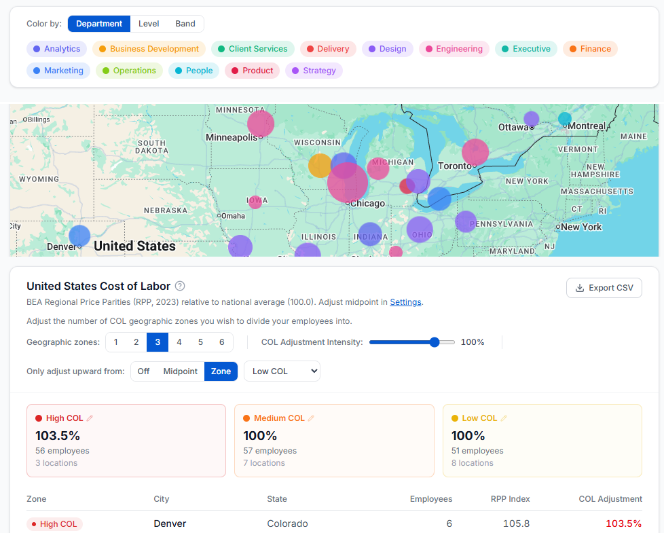Toggle the Strategy department chip
The width and height of the screenshot is (664, 533).
pos(314,71)
